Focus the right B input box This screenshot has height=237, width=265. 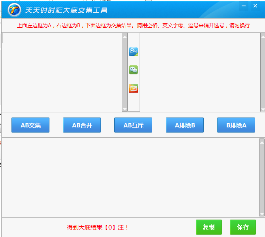(x=200, y=72)
